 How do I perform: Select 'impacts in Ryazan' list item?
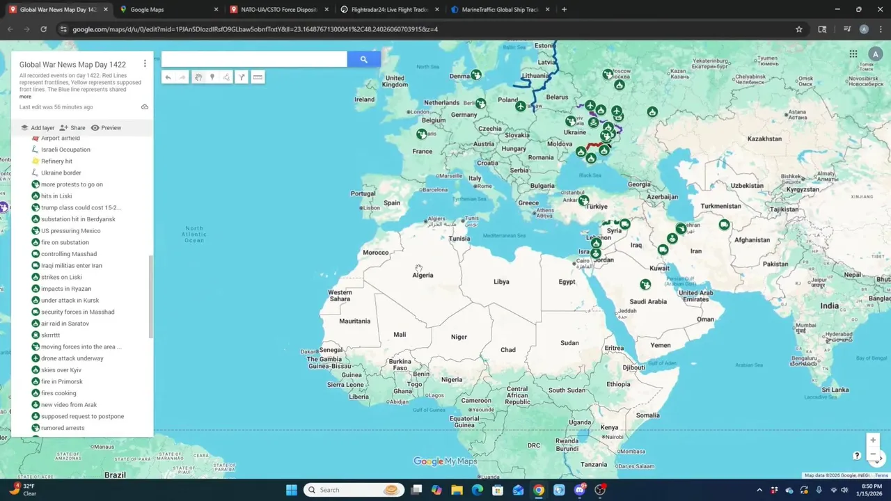point(66,289)
